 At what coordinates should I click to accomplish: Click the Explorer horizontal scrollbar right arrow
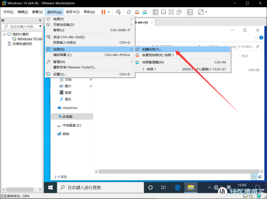coord(262,172)
